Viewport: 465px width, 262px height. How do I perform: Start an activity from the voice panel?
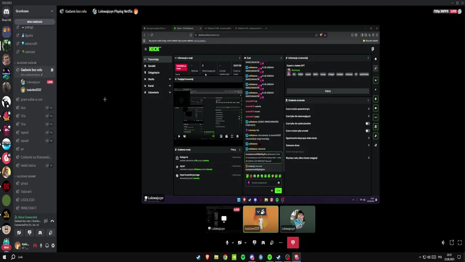[40, 233]
